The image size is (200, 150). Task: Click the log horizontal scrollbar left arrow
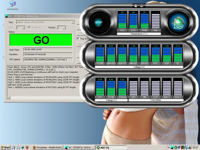tap(8, 97)
